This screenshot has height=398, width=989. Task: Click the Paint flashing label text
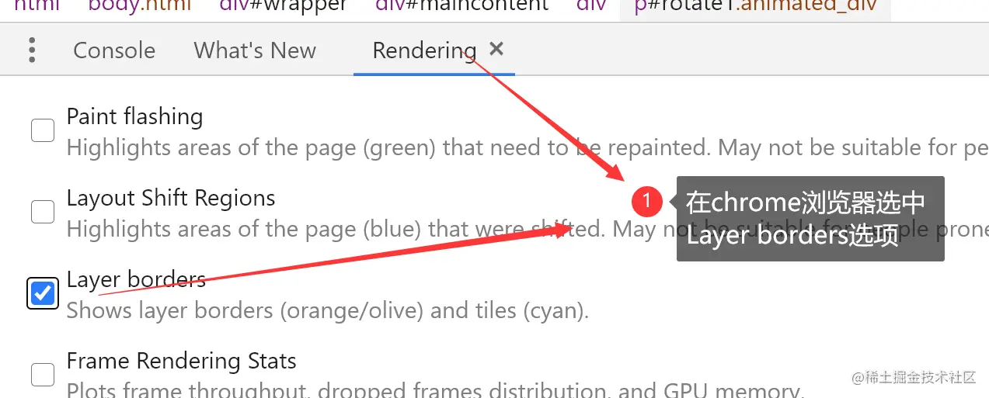(134, 116)
